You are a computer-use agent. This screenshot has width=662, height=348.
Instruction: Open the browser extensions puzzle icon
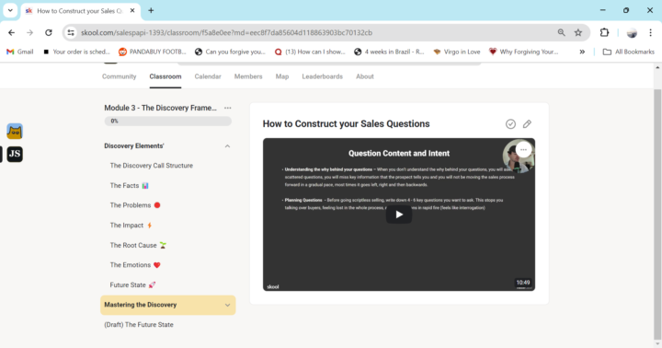pos(604,32)
